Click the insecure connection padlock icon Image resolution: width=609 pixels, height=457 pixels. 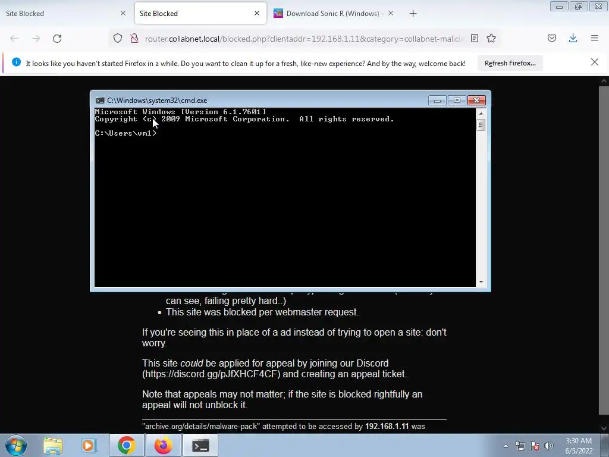(x=134, y=38)
